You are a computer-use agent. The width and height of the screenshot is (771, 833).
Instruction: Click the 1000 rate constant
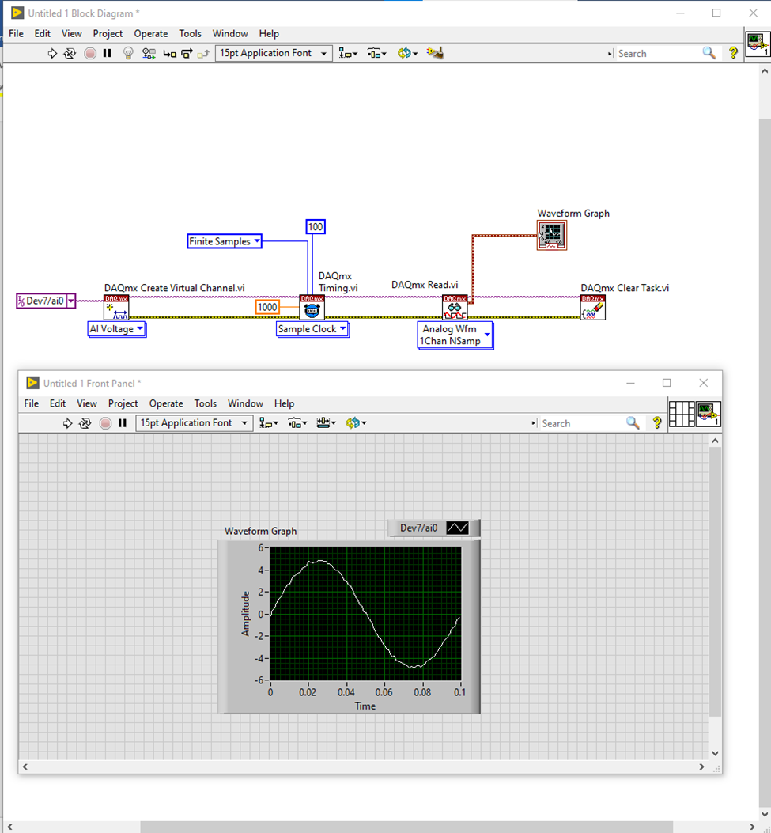click(267, 307)
